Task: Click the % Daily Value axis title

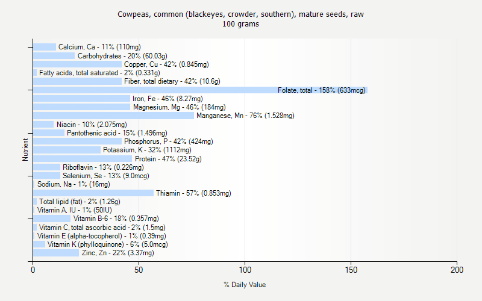Action: (245, 285)
